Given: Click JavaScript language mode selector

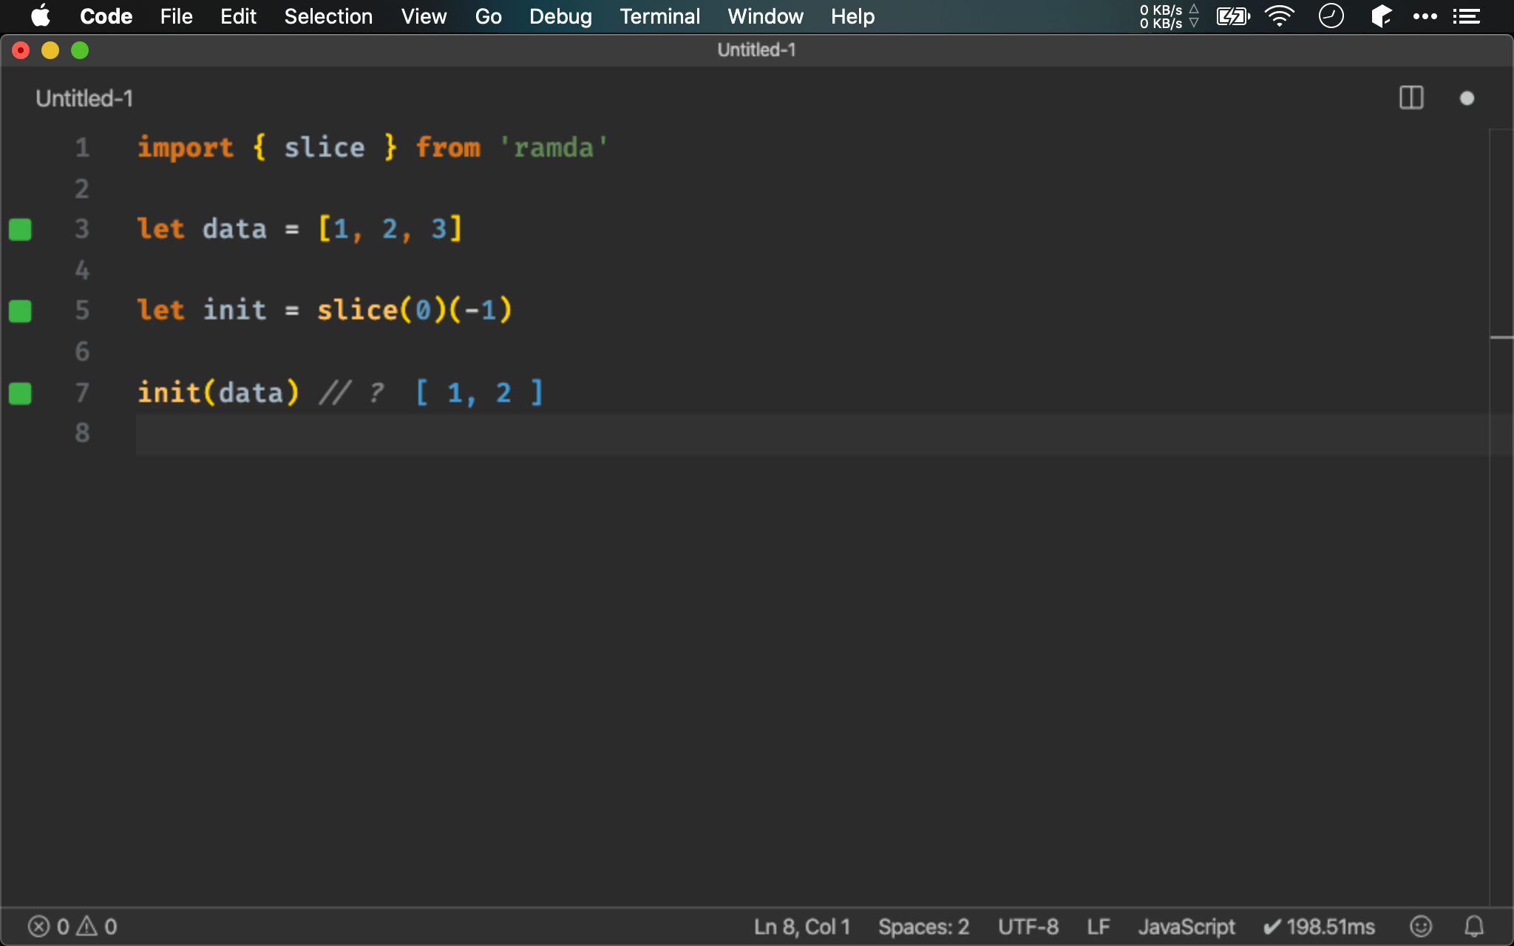Looking at the screenshot, I should click(x=1187, y=927).
